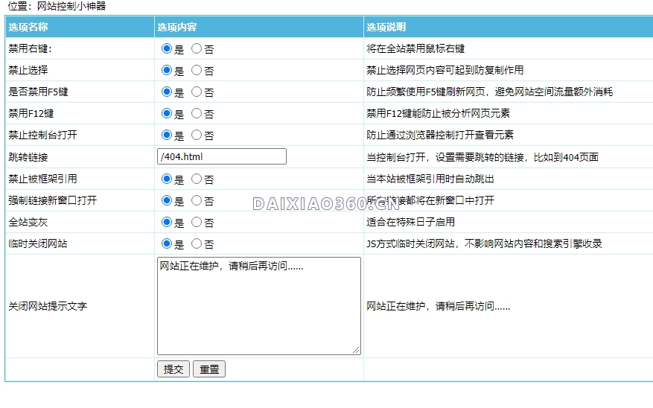This screenshot has height=408, width=653.
Task: Turn off 全站变灰 by selecting 否
Action: [x=197, y=222]
